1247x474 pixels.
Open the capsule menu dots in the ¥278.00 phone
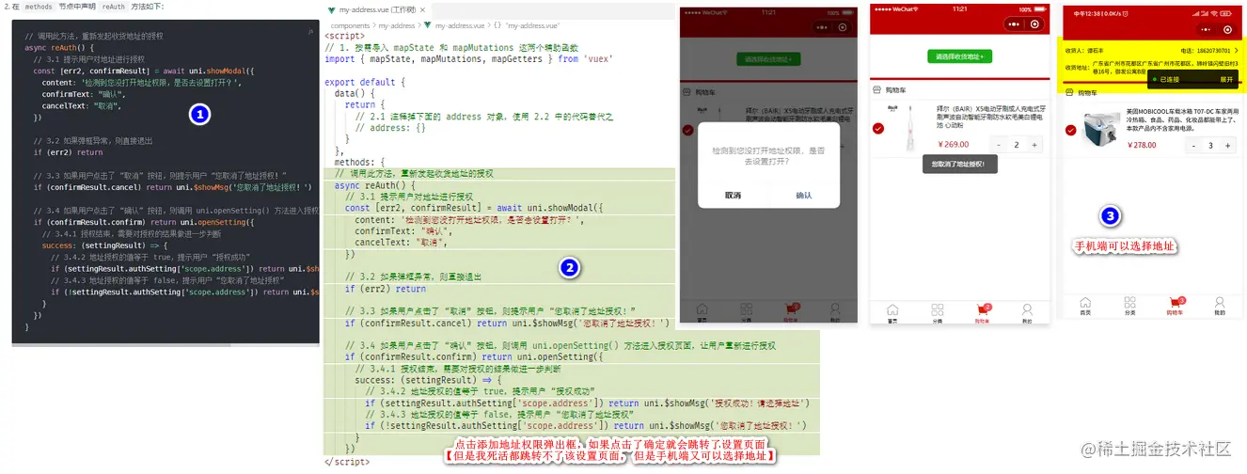click(x=1206, y=29)
